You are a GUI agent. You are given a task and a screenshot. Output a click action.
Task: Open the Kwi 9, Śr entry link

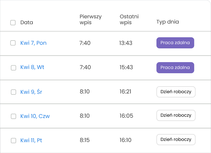31,92
